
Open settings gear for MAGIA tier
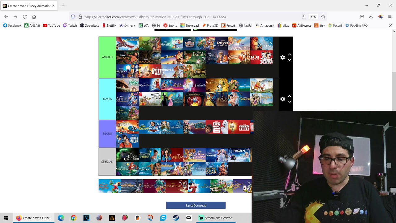pyautogui.click(x=282, y=99)
